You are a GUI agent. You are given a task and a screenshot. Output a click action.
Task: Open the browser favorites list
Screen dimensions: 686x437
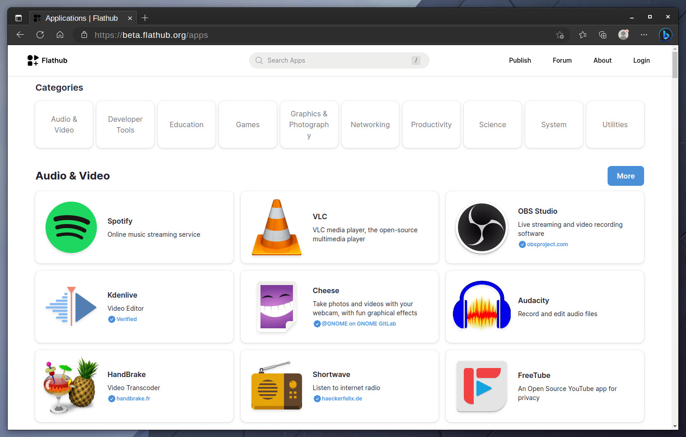(x=583, y=35)
